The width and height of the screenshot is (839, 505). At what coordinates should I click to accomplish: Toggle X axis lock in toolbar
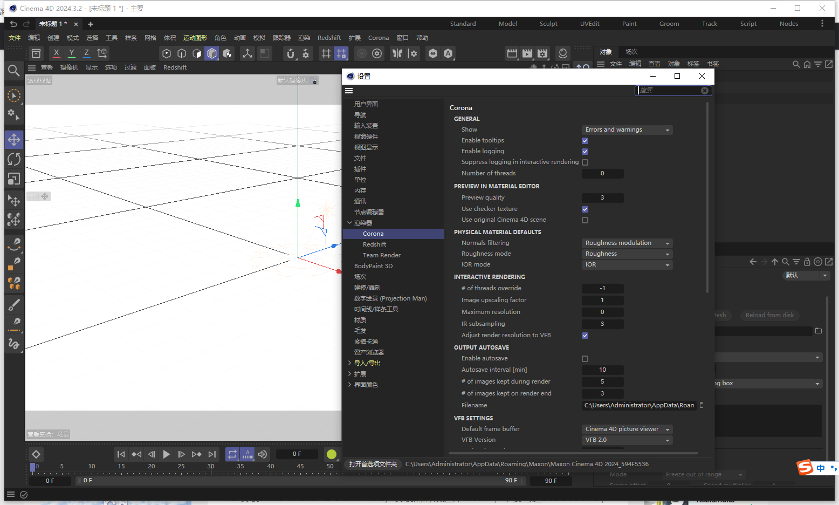pyautogui.click(x=56, y=53)
